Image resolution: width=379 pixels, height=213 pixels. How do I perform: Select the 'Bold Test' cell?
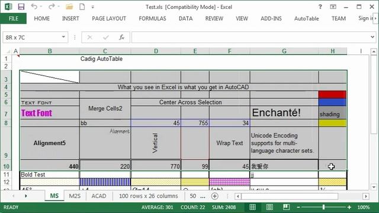tap(50, 175)
